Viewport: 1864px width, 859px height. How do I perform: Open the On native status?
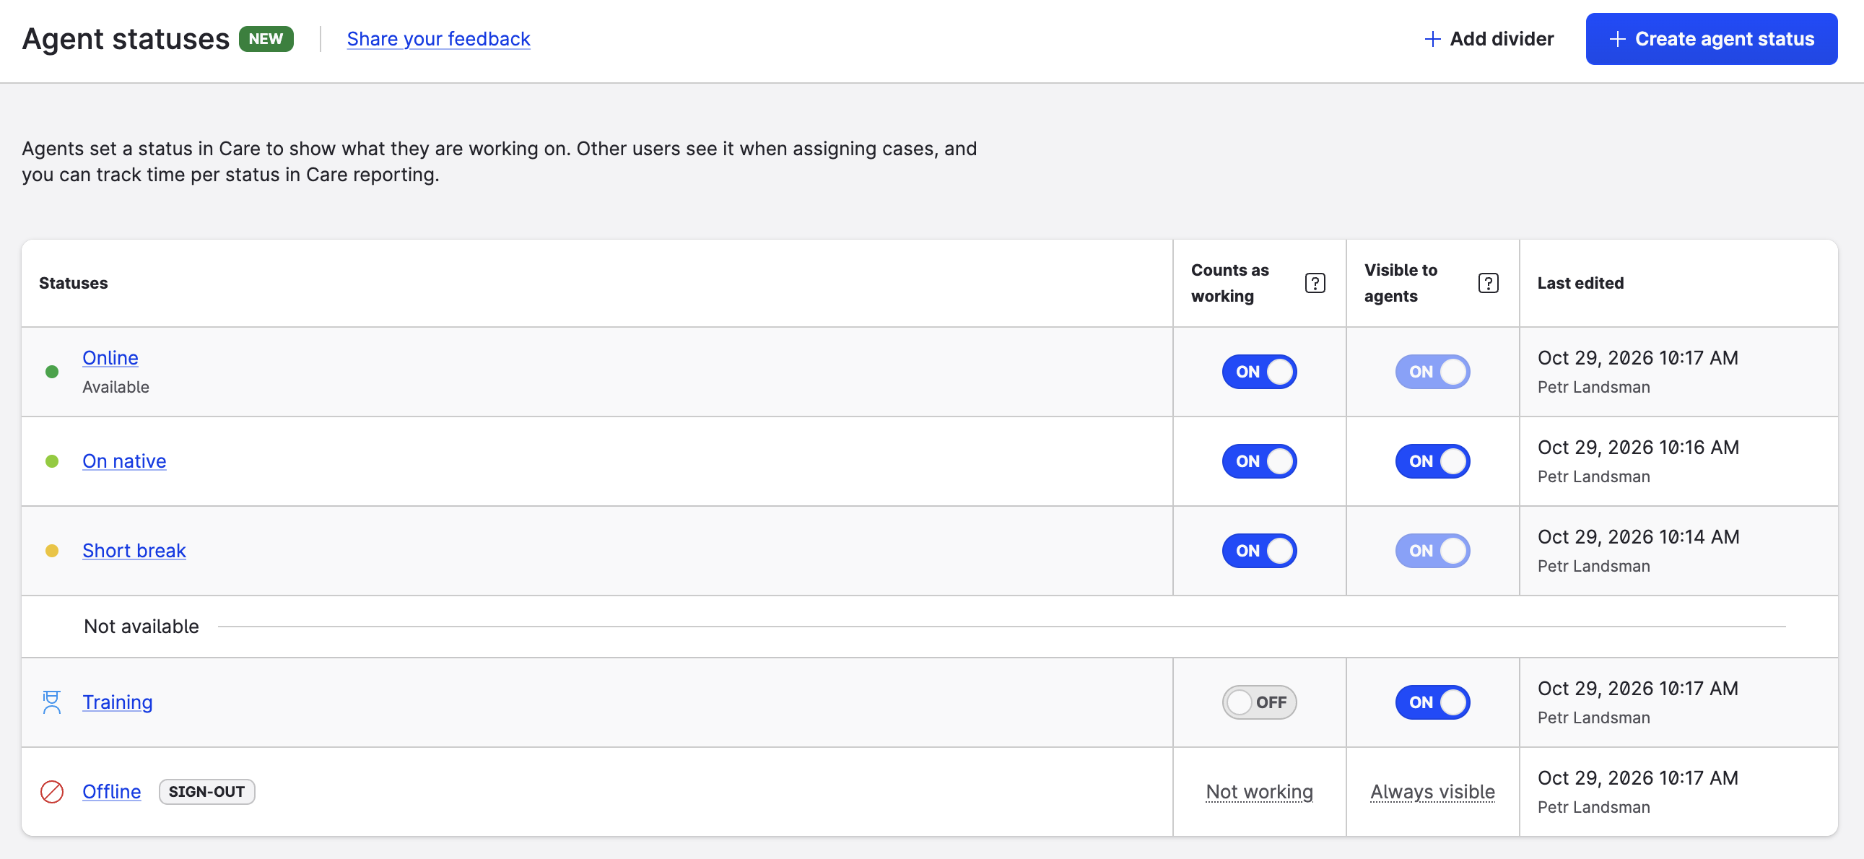(124, 461)
